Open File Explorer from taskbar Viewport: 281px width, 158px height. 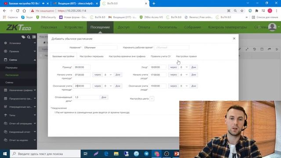tap(116, 154)
